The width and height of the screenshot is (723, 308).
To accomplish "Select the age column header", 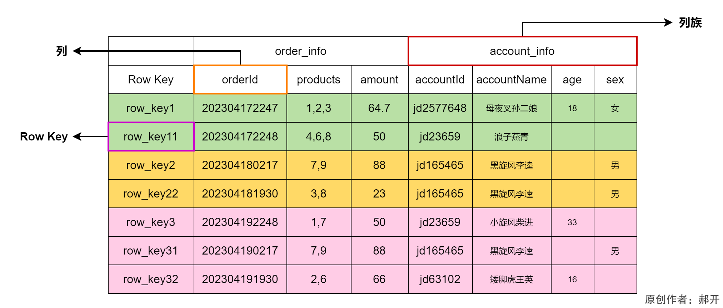I will pyautogui.click(x=572, y=79).
